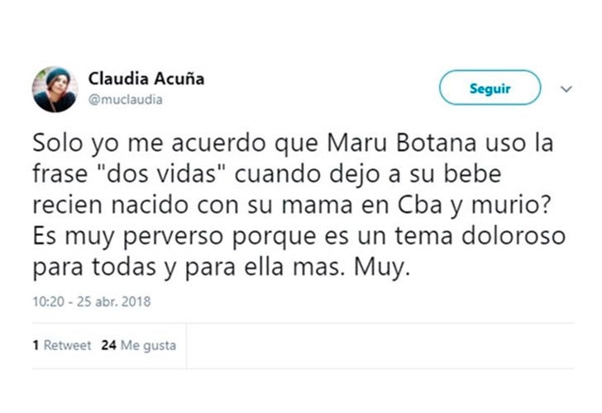Click the @muclaudia handle
The width and height of the screenshot is (602, 413).
125,100
